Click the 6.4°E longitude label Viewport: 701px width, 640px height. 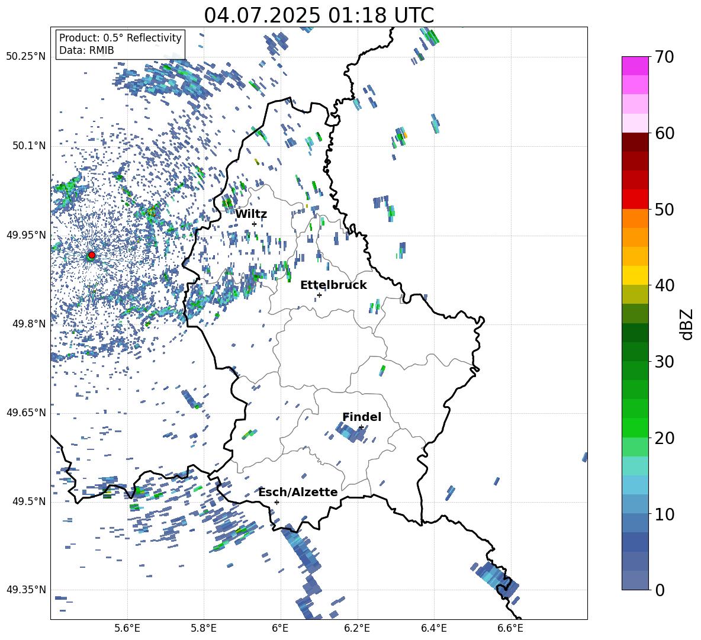(433, 628)
